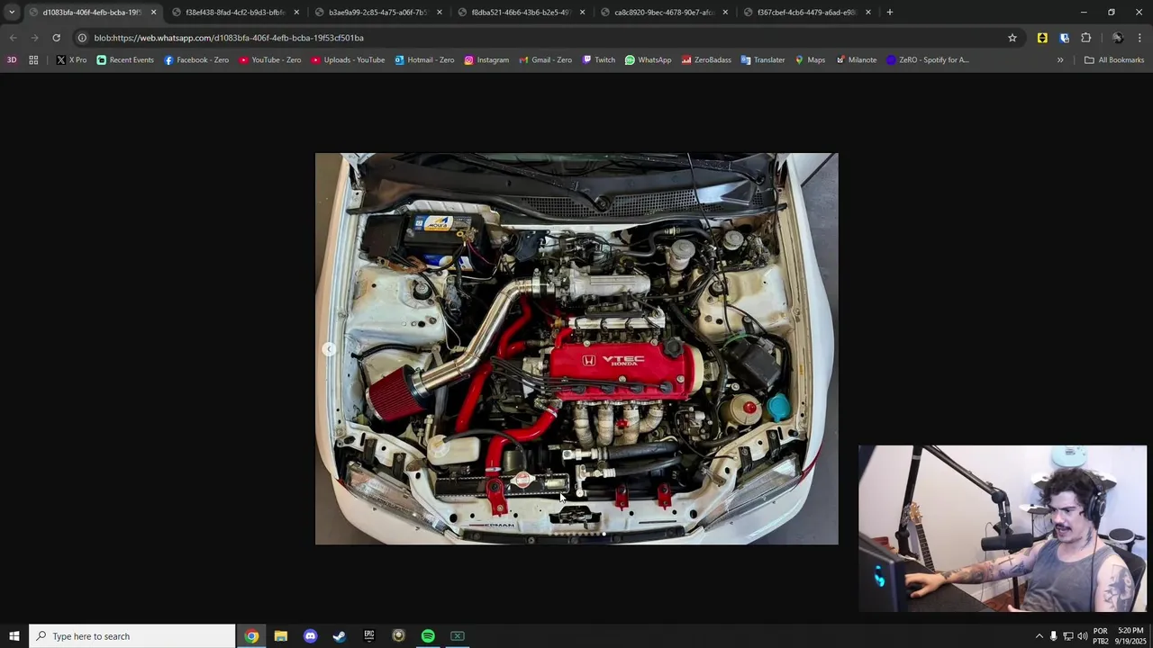Open Steam from the taskbar

tap(340, 636)
